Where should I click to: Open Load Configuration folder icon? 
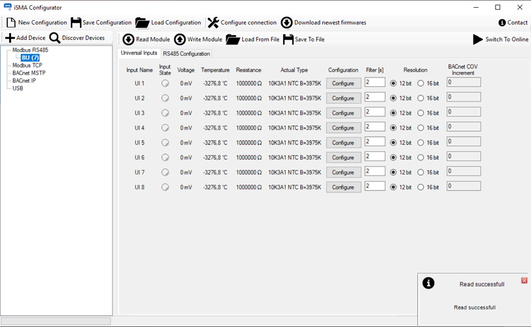[x=142, y=23]
